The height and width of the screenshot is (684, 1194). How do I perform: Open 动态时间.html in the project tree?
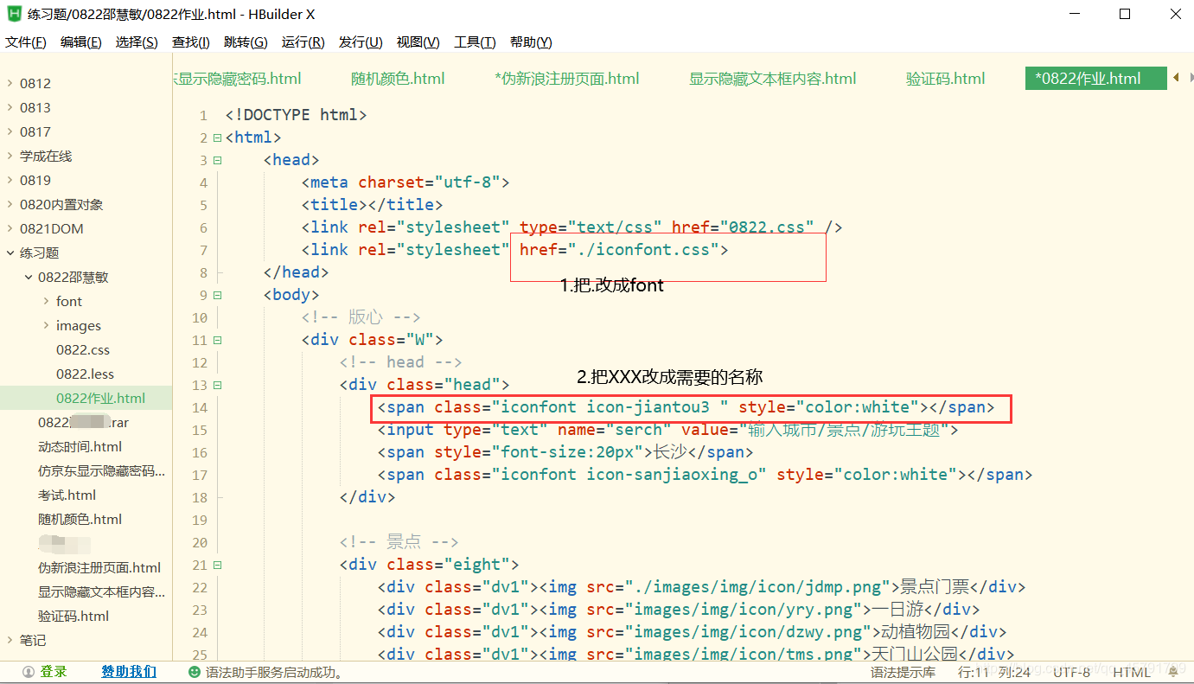pos(80,447)
